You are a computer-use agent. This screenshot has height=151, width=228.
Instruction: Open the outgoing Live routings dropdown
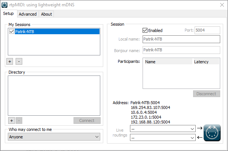point(163,129)
